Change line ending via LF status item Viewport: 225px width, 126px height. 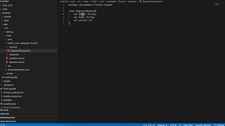[x=180, y=125]
